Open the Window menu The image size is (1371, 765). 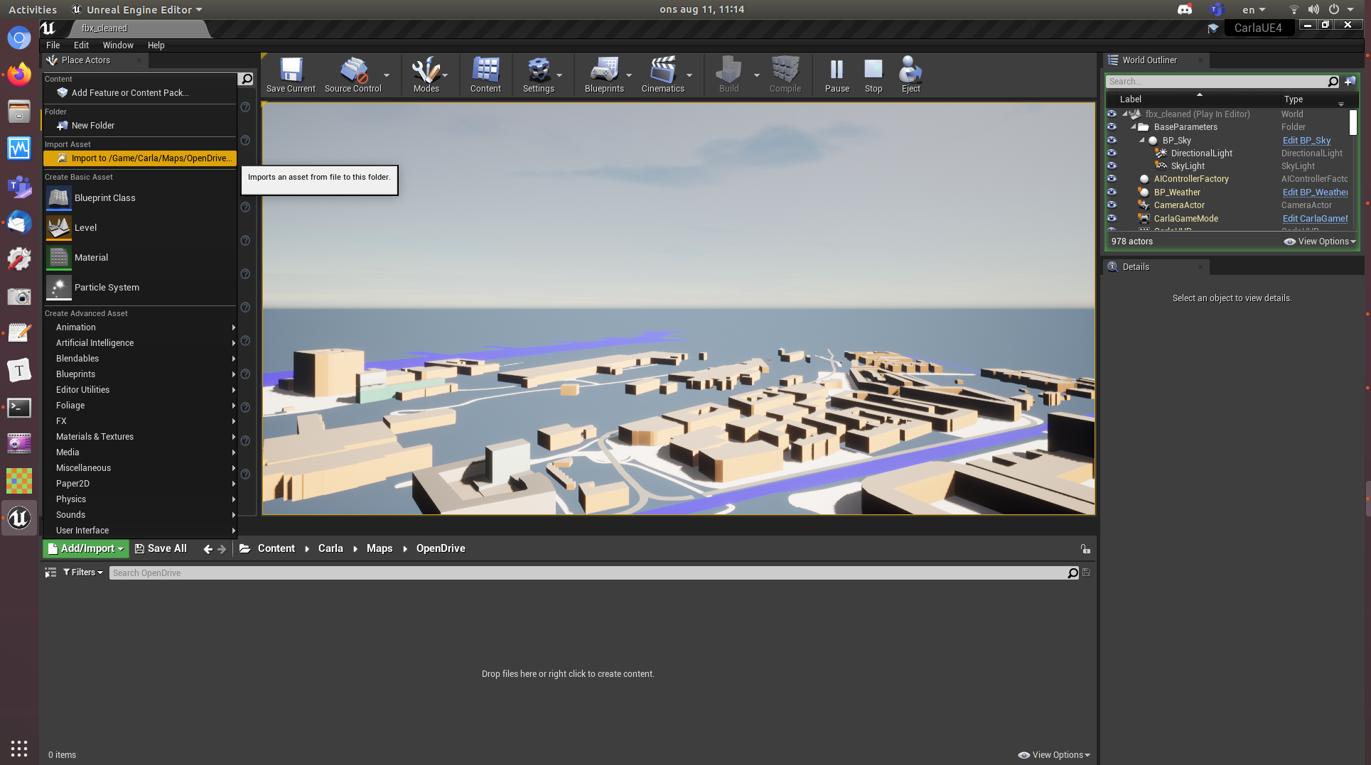point(118,45)
